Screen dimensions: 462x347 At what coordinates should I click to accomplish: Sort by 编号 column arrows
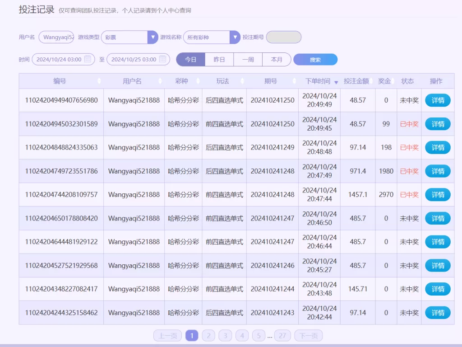click(x=99, y=81)
